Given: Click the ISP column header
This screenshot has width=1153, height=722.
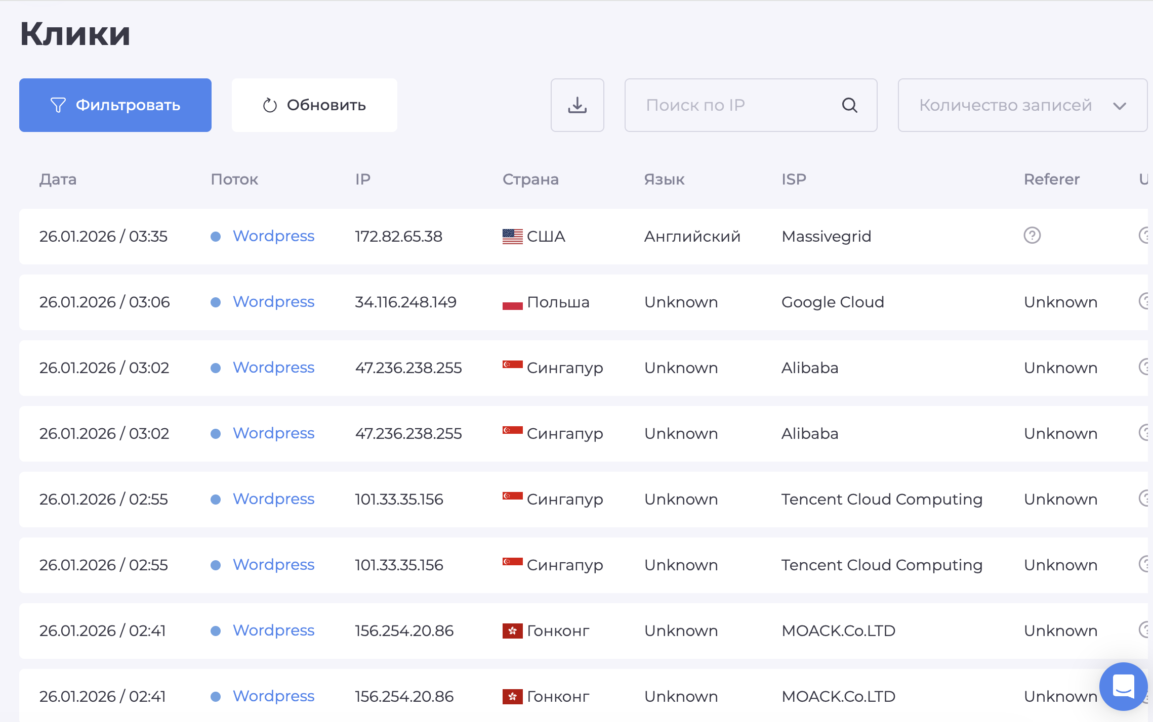Looking at the screenshot, I should coord(794,179).
